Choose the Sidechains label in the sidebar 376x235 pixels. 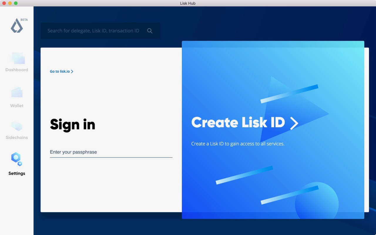pyautogui.click(x=17, y=137)
